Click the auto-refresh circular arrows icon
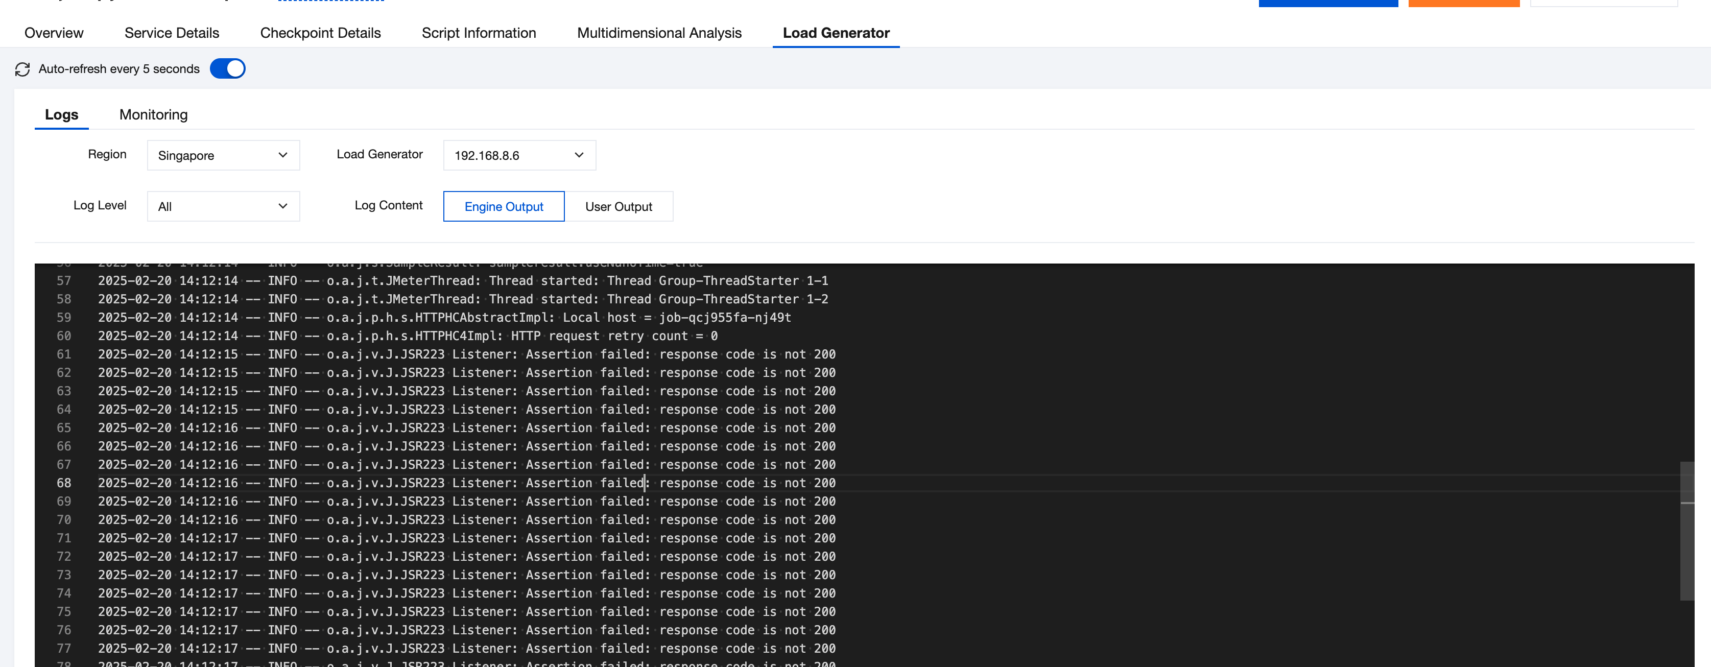The image size is (1711, 667). click(x=22, y=69)
